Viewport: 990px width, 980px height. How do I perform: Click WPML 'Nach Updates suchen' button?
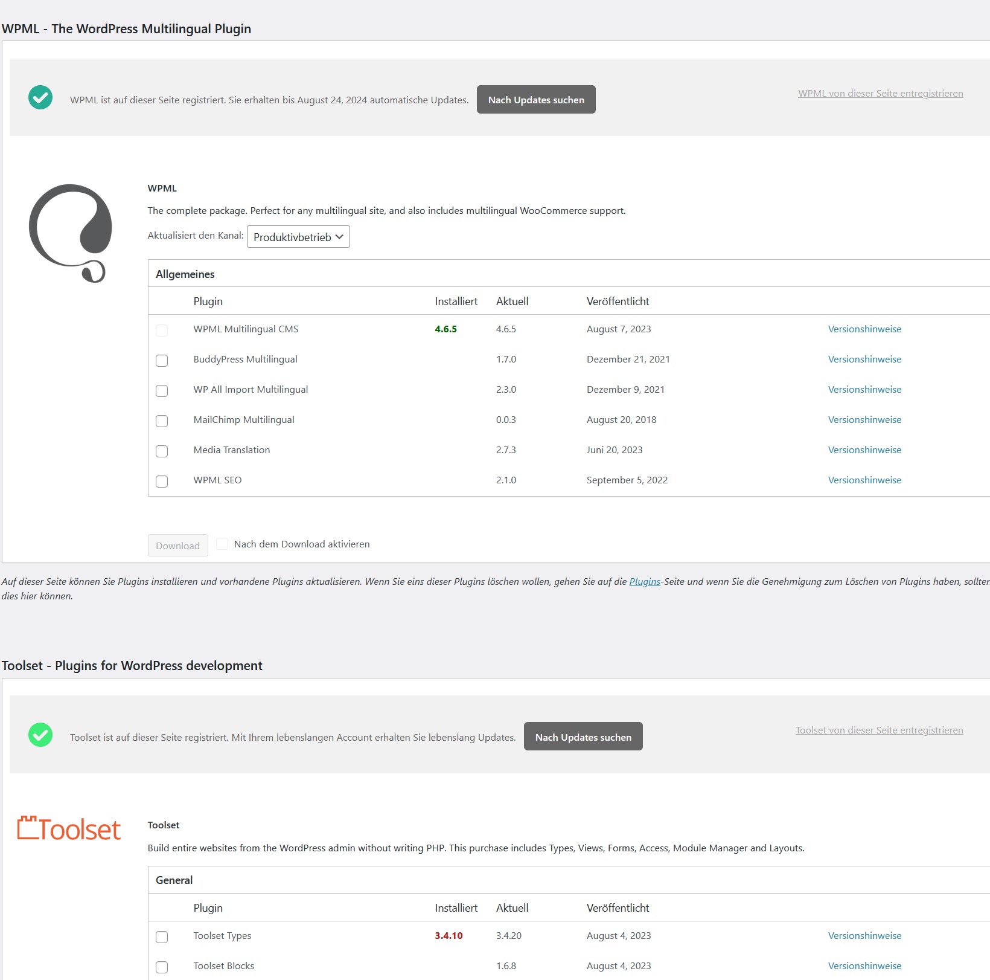pyautogui.click(x=536, y=99)
